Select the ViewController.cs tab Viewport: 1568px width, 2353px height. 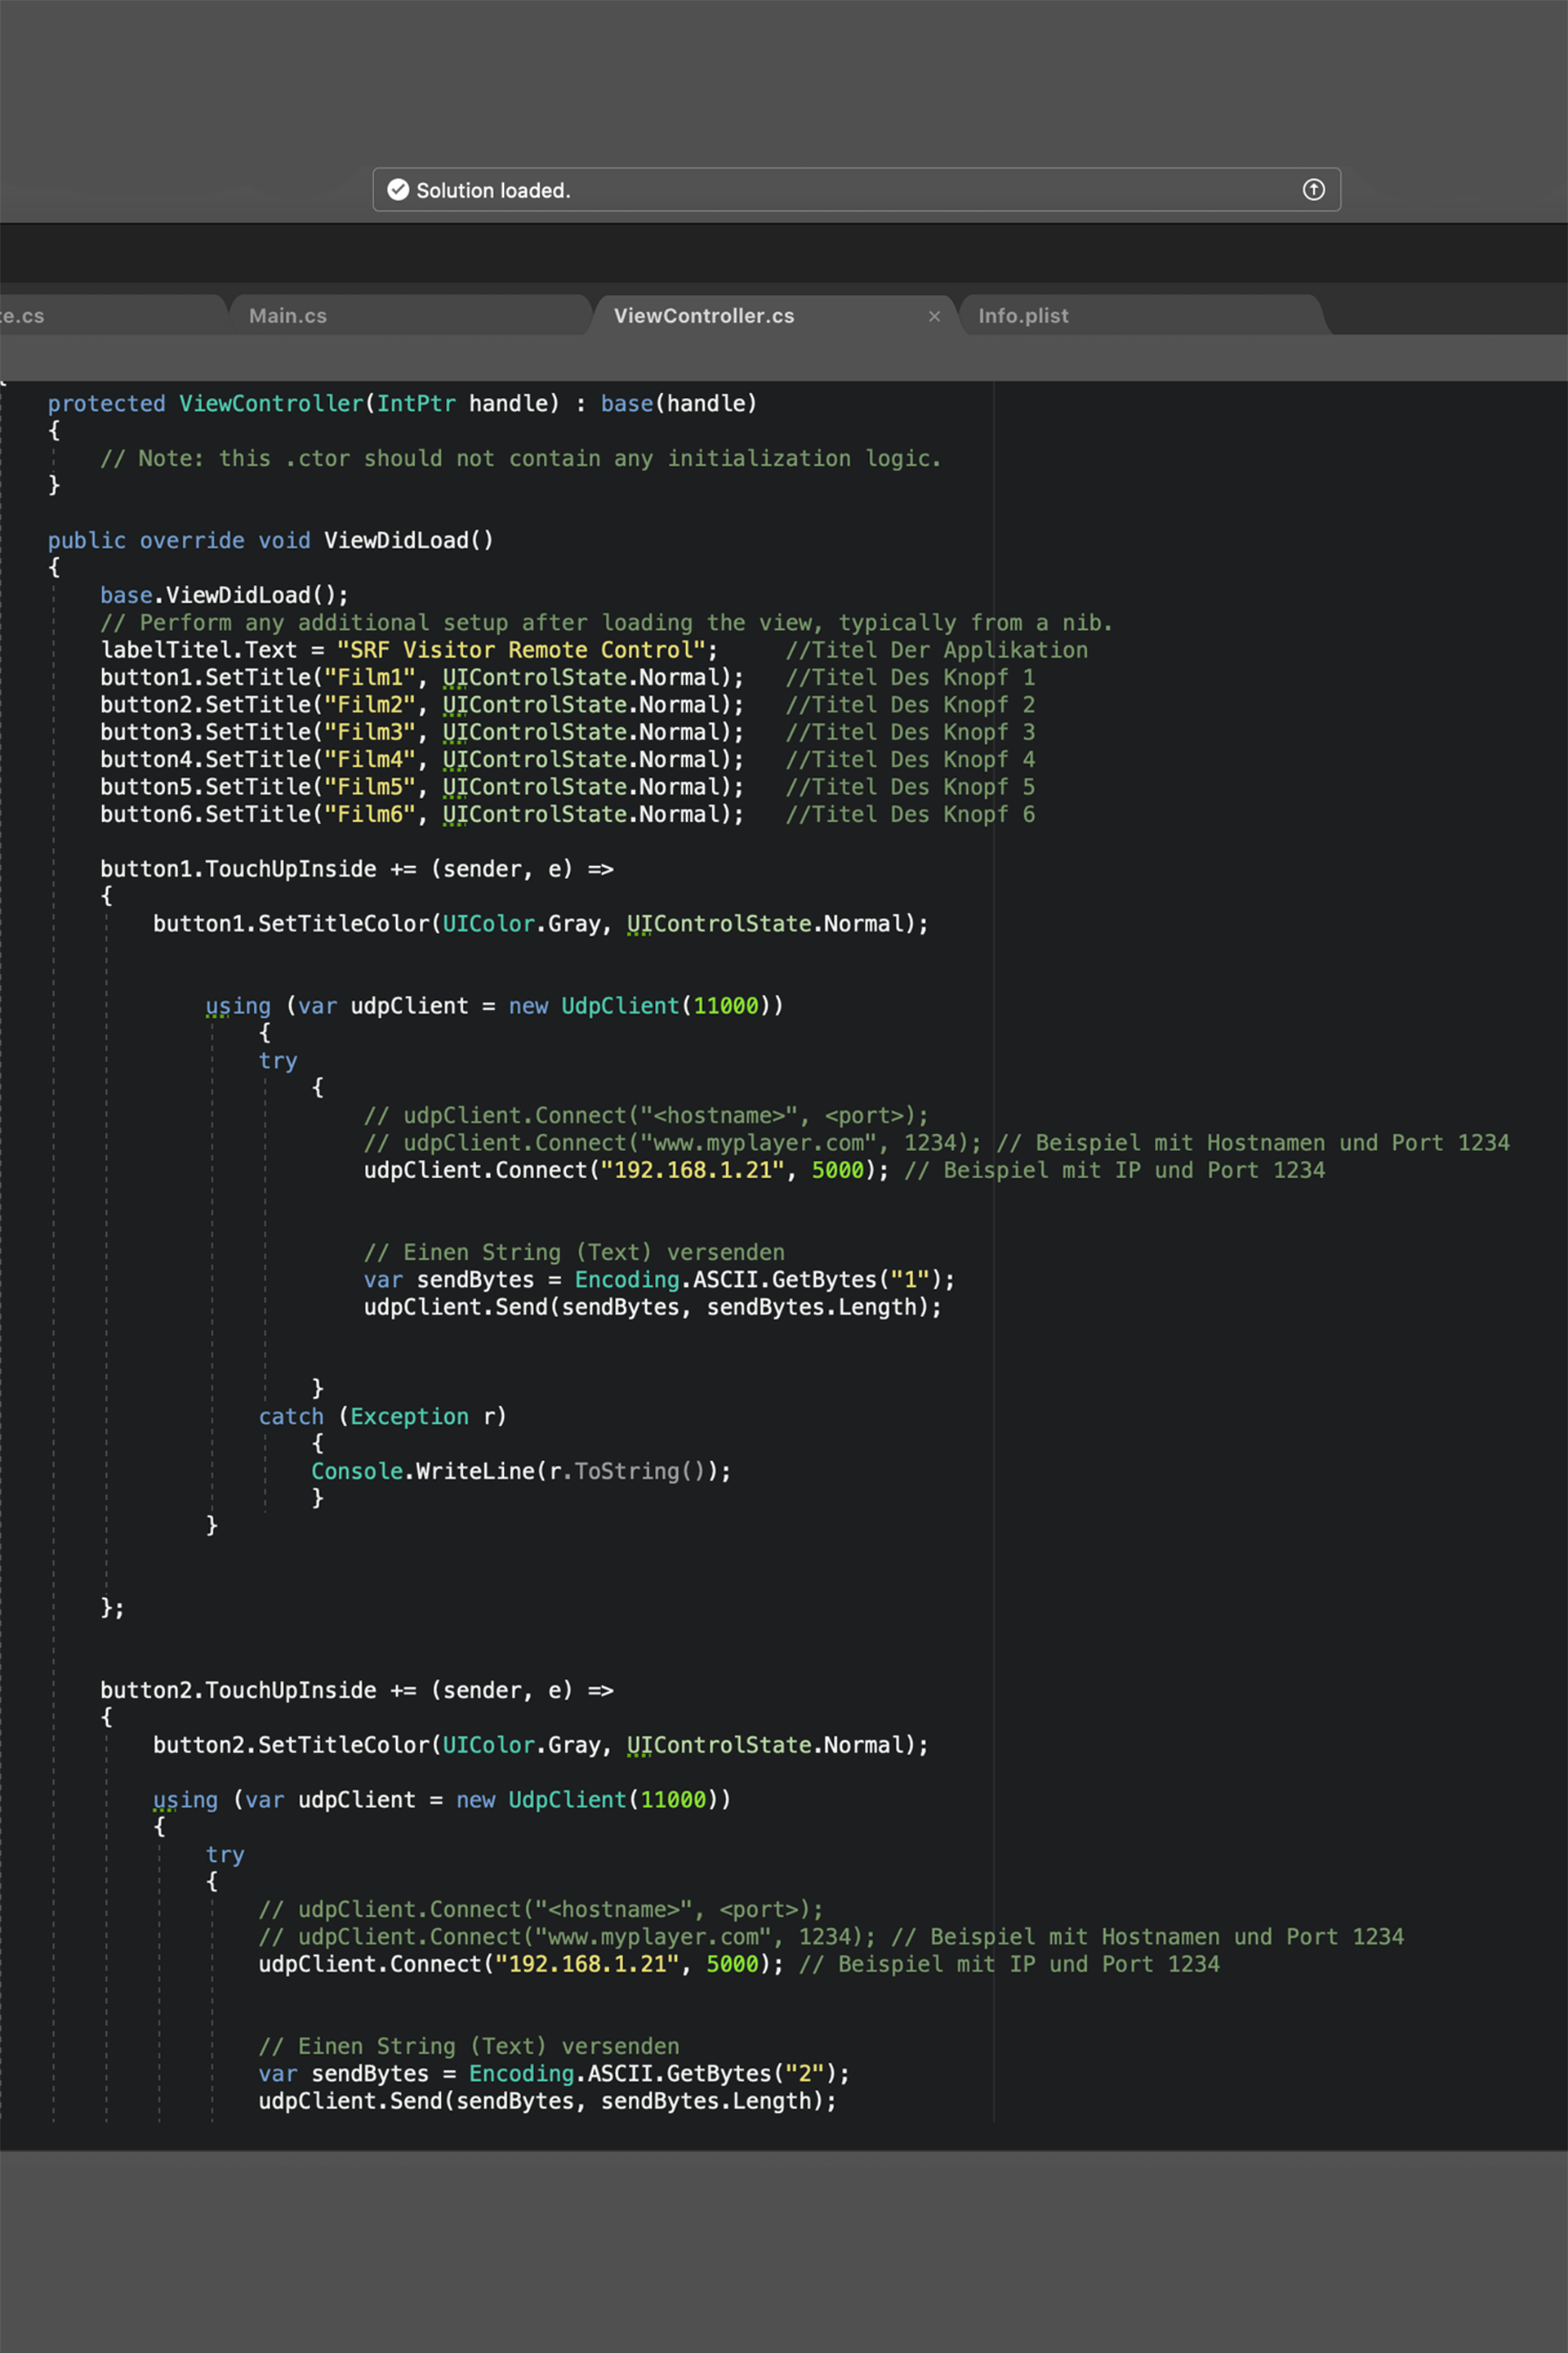pos(704,316)
